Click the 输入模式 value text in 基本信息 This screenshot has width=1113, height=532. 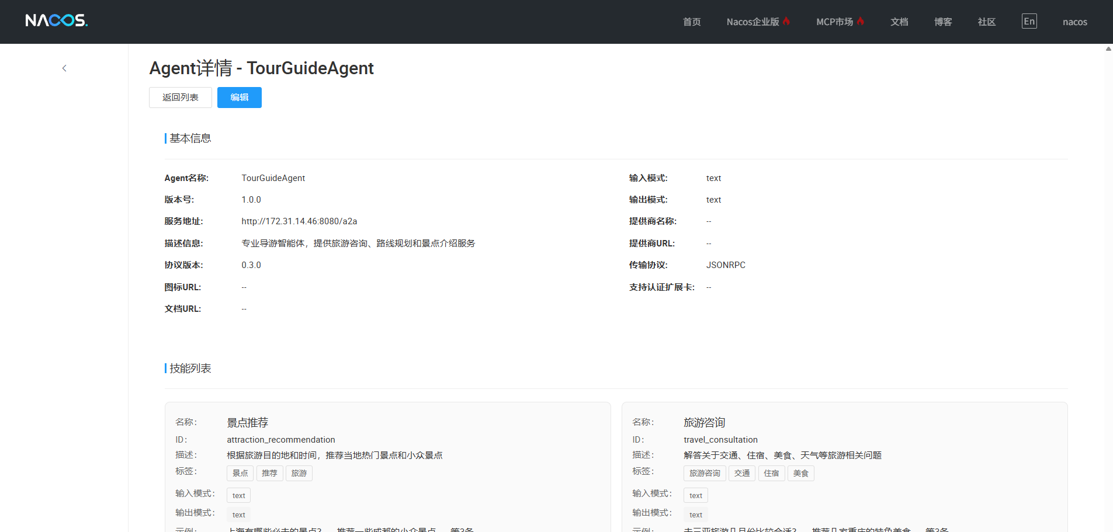click(x=713, y=178)
